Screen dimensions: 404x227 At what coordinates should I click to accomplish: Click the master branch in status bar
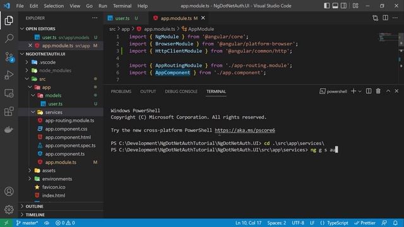[27, 223]
